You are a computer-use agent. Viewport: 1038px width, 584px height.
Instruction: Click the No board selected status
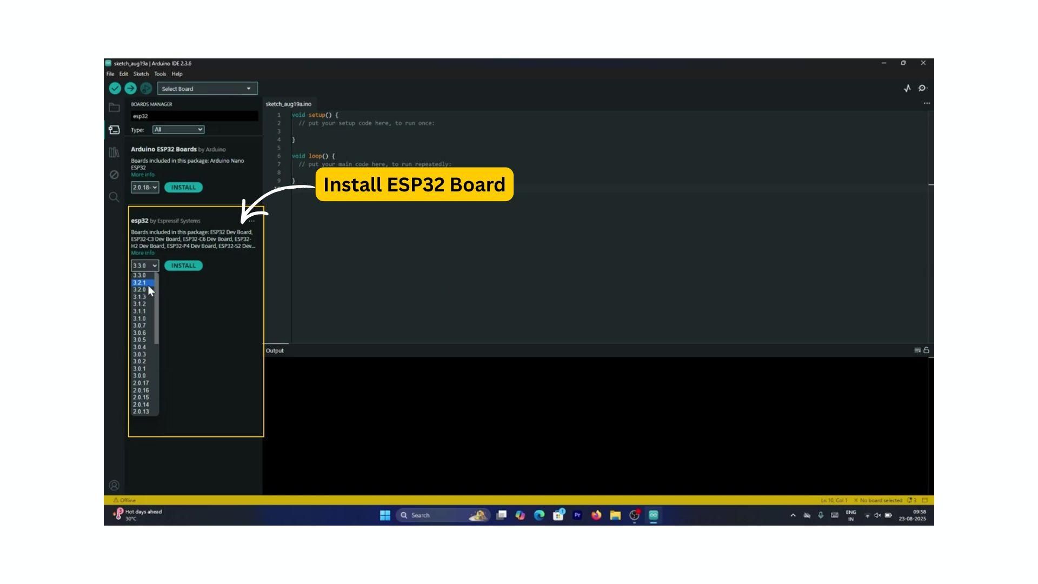pyautogui.click(x=877, y=500)
